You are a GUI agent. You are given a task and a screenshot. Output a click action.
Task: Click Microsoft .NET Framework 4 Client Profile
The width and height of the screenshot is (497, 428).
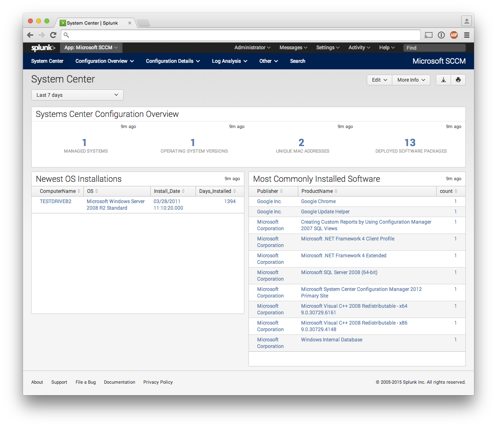click(x=348, y=239)
